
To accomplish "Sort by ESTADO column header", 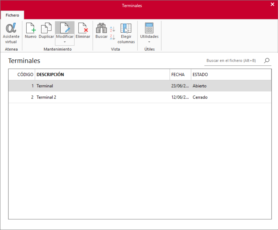I will [x=231, y=74].
